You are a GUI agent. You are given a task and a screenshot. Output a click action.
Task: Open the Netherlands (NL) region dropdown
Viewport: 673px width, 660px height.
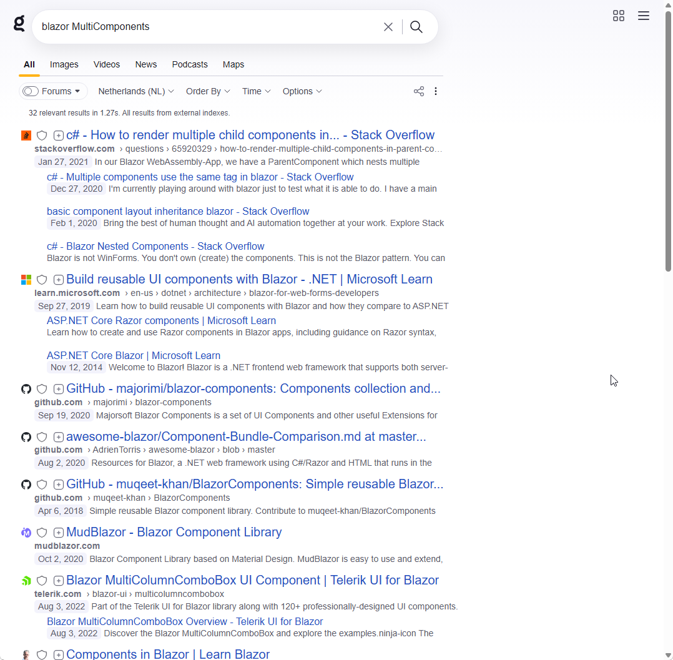click(136, 91)
